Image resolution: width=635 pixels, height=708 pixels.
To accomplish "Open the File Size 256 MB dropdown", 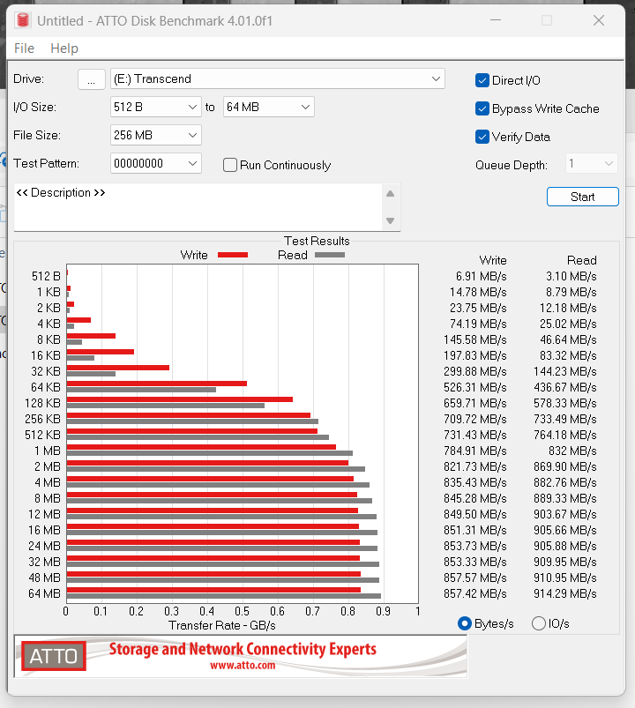I will [x=156, y=135].
